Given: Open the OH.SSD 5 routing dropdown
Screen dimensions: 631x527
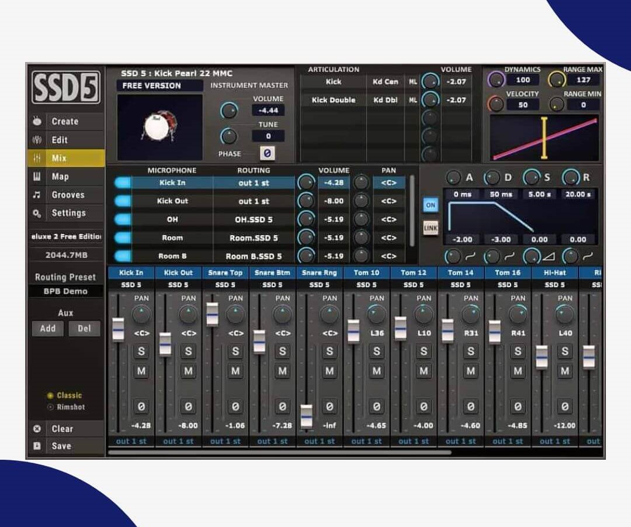Looking at the screenshot, I should click(254, 219).
